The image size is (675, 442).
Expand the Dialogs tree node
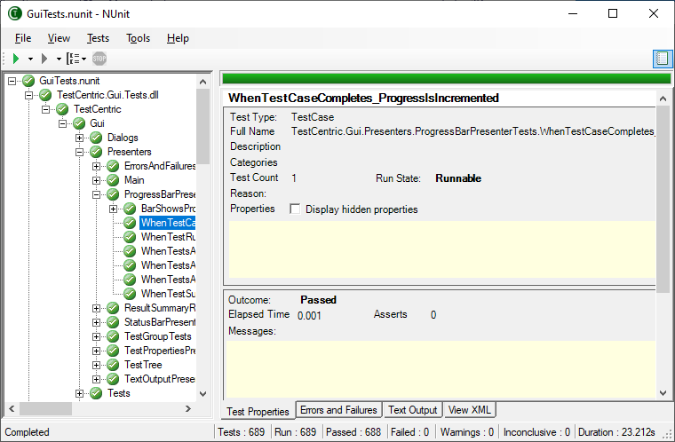click(x=80, y=138)
